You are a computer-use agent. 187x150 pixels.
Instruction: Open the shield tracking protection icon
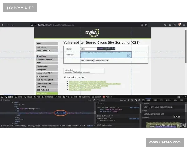pos(32,25)
